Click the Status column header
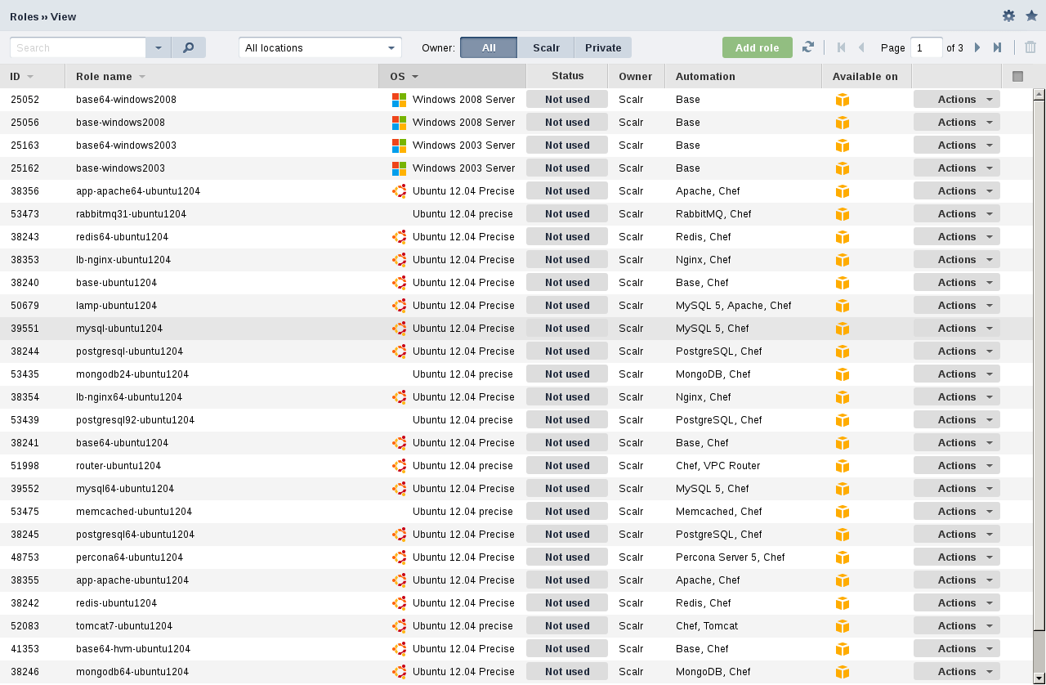 567,76
